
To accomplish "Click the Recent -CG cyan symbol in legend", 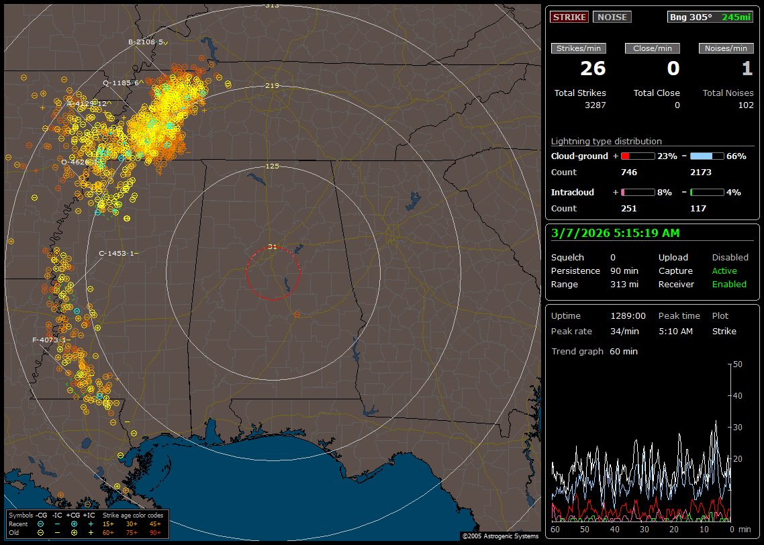I will tap(41, 524).
